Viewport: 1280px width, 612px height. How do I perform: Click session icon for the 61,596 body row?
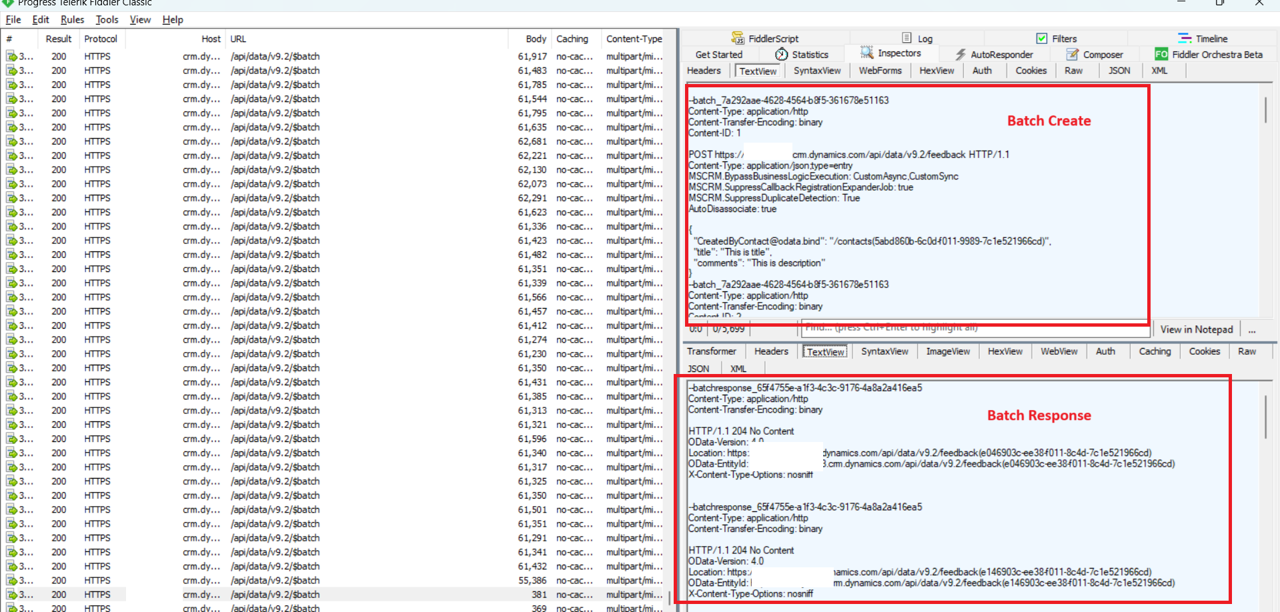coord(12,439)
